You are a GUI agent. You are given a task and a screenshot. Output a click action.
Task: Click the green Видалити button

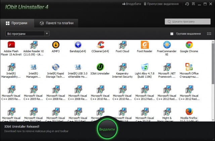pos(107,129)
